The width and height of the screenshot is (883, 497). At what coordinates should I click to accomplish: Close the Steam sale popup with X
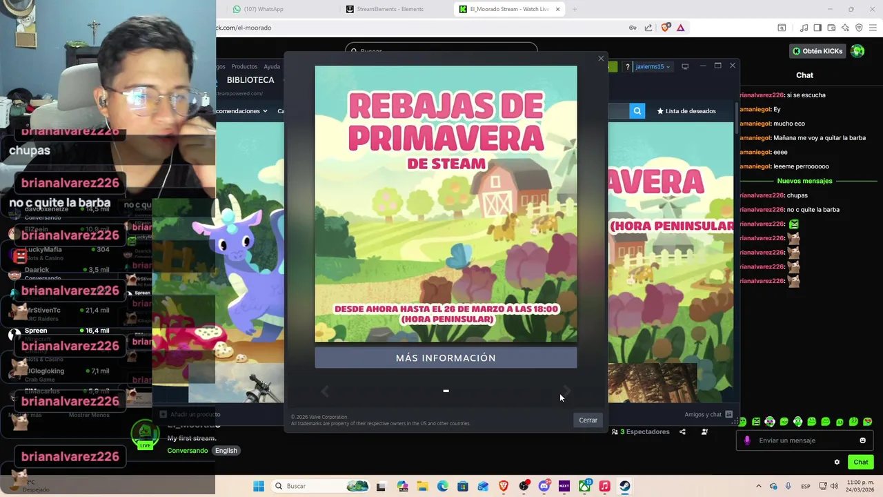click(601, 59)
